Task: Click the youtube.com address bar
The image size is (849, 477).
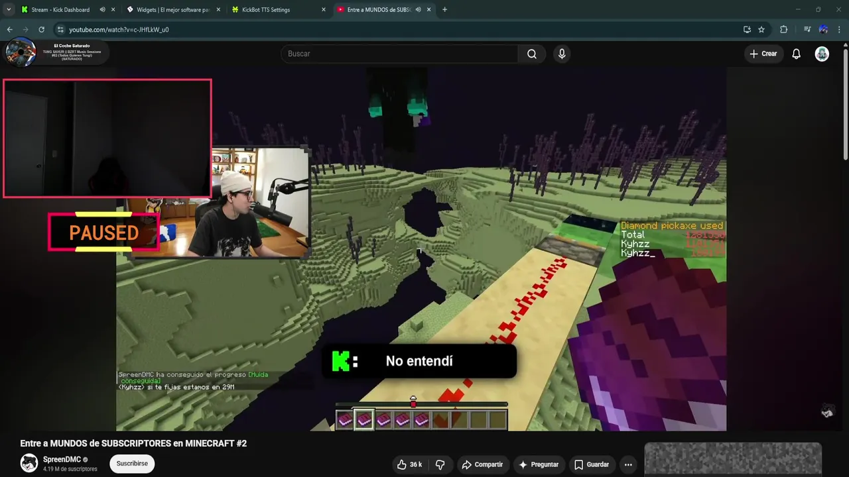Action: click(398, 29)
